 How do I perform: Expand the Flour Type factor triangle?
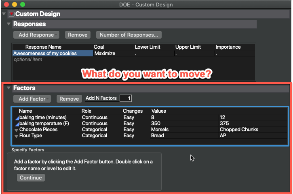[17, 136]
